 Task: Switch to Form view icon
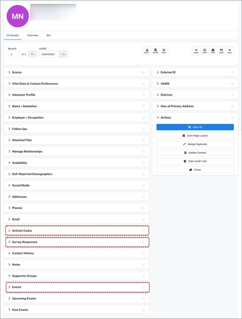click(164, 51)
